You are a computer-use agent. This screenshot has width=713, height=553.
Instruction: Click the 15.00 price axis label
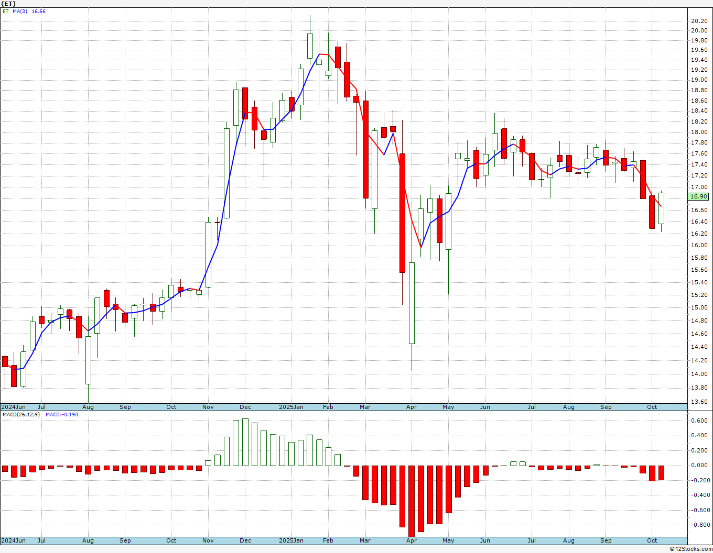(698, 307)
